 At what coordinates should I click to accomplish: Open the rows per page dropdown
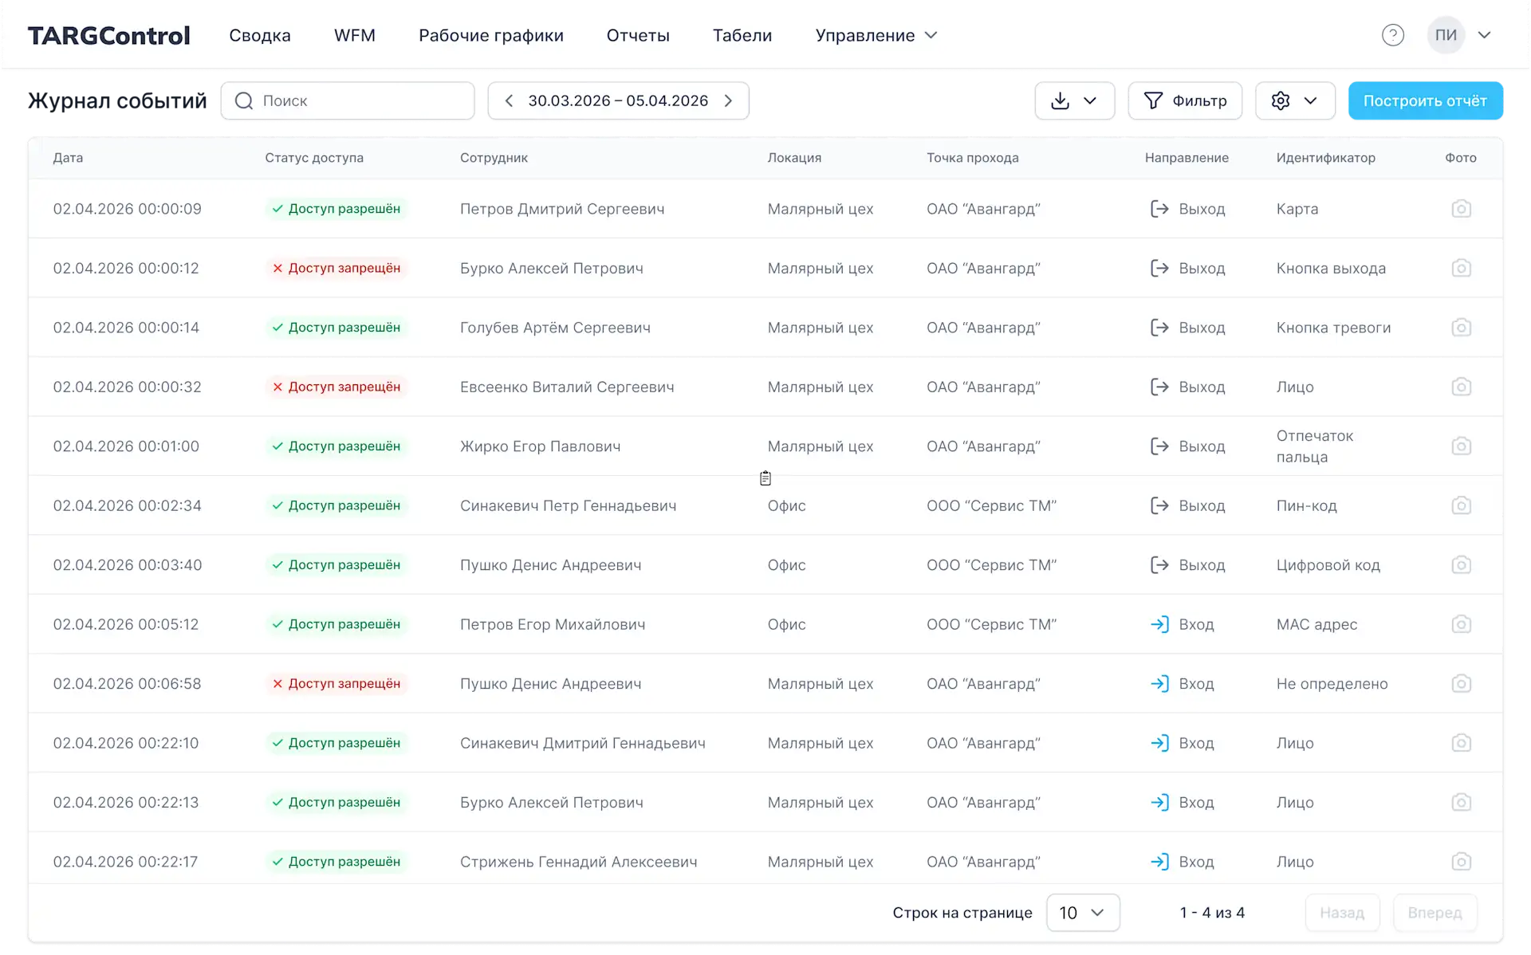[x=1083, y=912]
